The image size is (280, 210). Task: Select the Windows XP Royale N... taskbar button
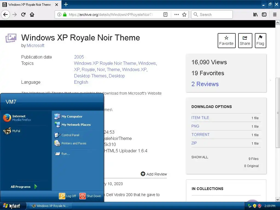click(50, 206)
